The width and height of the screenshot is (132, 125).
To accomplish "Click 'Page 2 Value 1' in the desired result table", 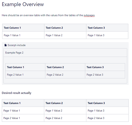I will [x=23, y=118].
